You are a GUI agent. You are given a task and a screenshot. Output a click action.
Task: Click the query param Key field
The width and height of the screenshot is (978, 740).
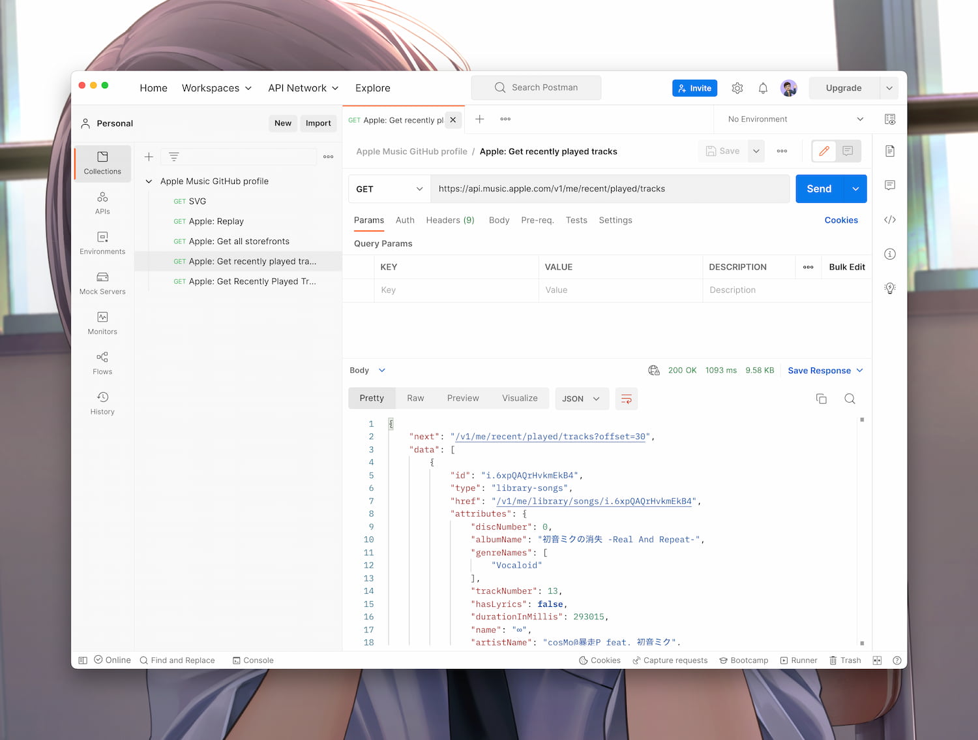point(456,290)
